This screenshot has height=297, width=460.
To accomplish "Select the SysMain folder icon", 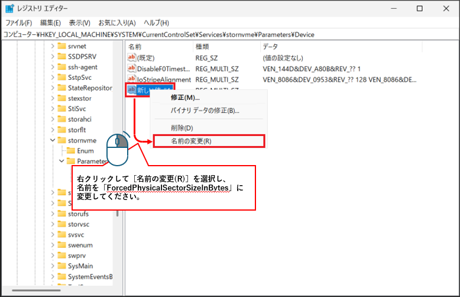I will click(x=61, y=266).
